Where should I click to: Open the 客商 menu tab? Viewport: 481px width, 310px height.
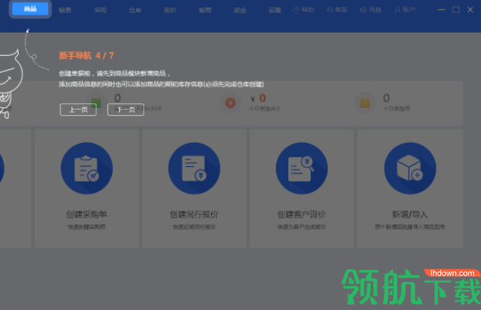click(x=205, y=10)
